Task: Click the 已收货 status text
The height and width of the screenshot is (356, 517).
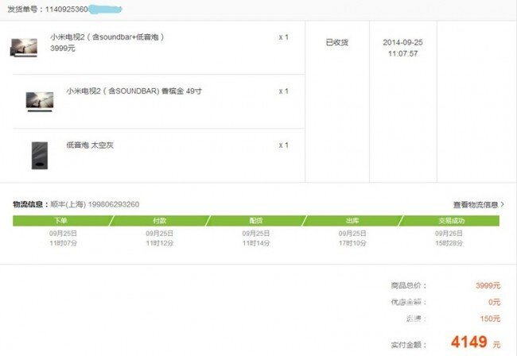Action: point(337,42)
